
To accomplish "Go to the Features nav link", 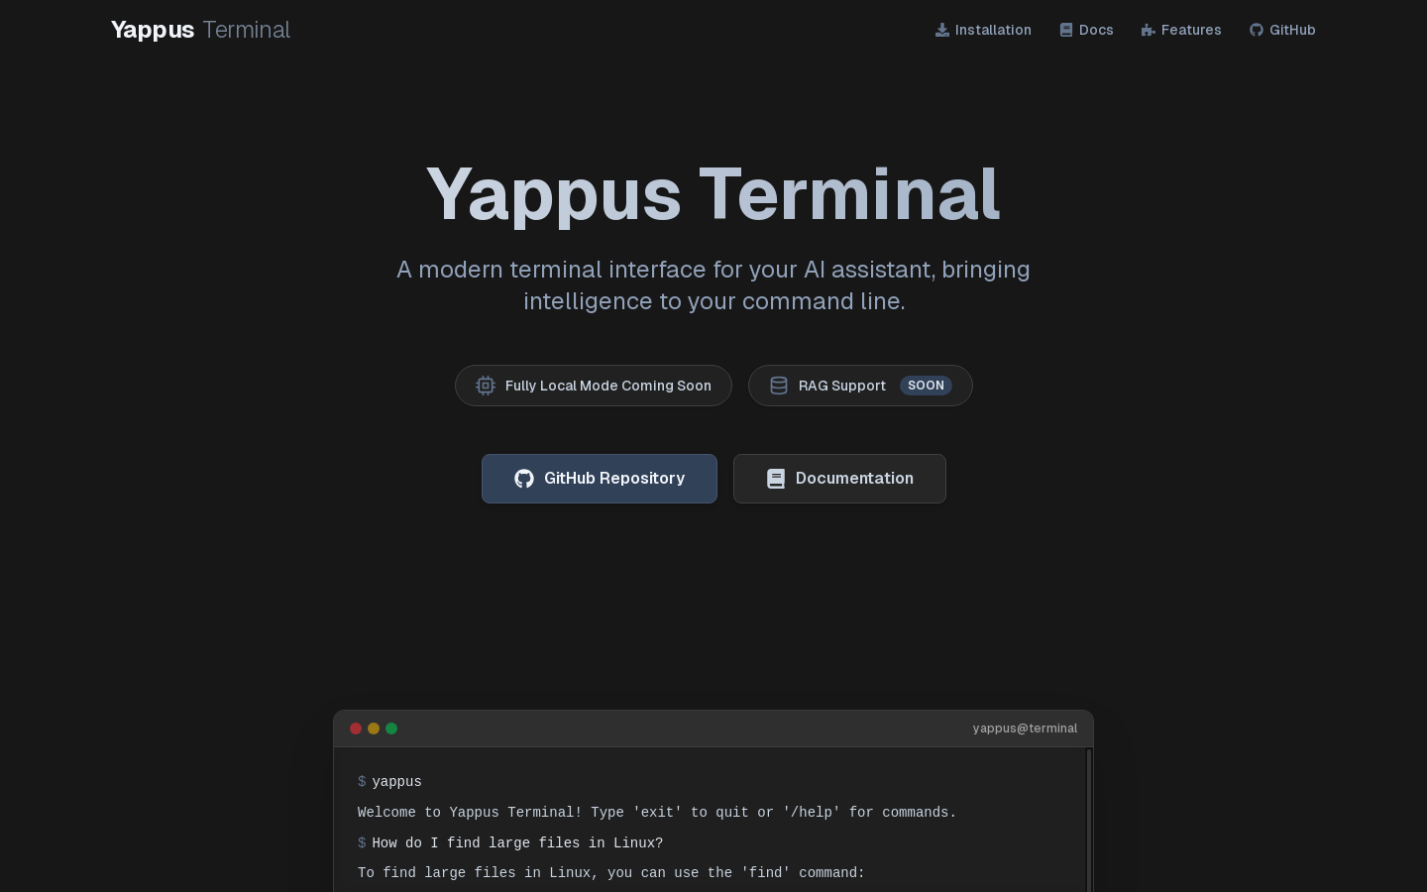I will [x=1181, y=30].
